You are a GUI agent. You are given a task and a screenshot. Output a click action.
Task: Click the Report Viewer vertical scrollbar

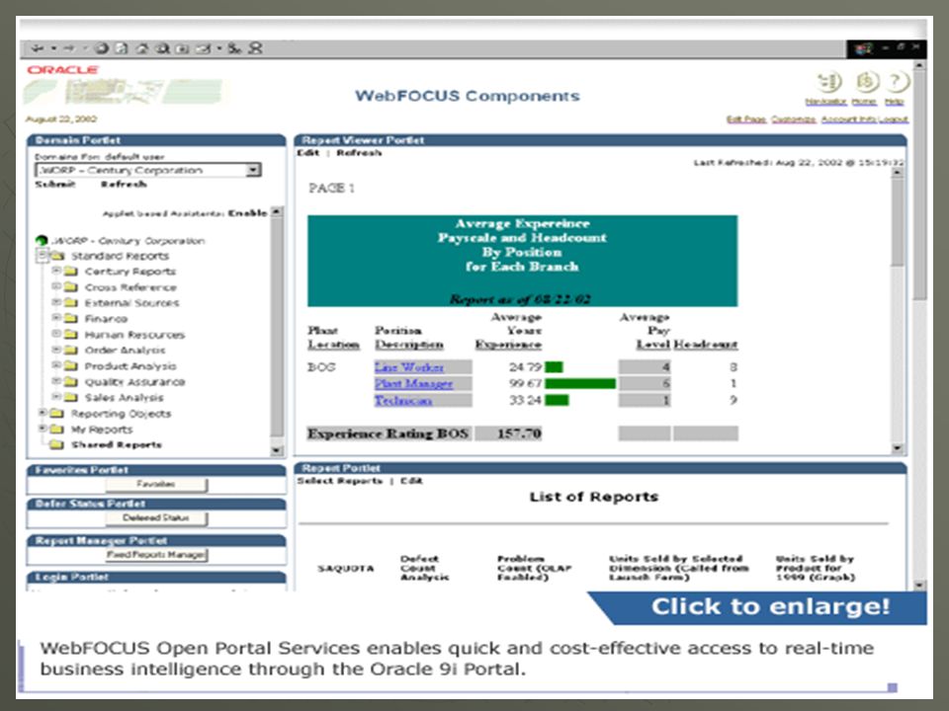coord(898,310)
